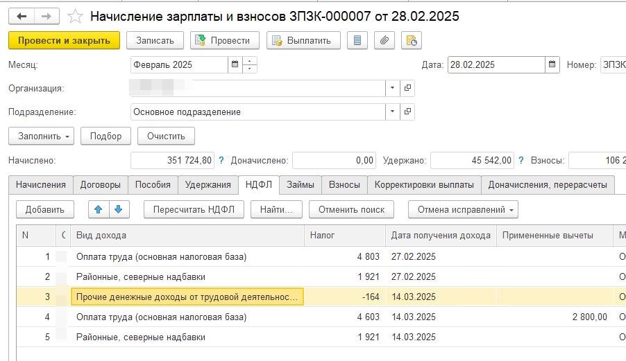The width and height of the screenshot is (626, 361).
Task: Click date 14.03.2025 in row 5
Action: [x=414, y=337]
